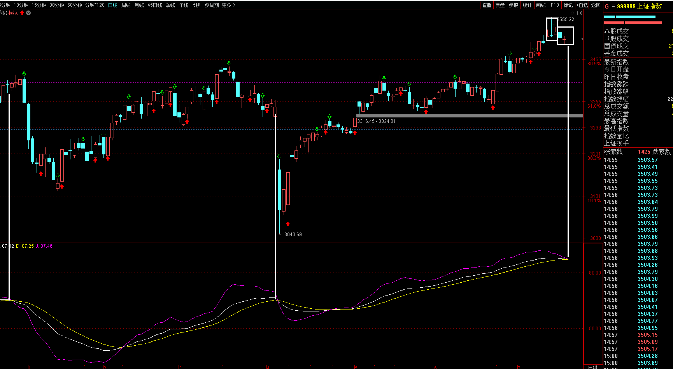Click the KDJ J: 87.46 readout
The width and height of the screenshot is (673, 369).
(x=44, y=246)
